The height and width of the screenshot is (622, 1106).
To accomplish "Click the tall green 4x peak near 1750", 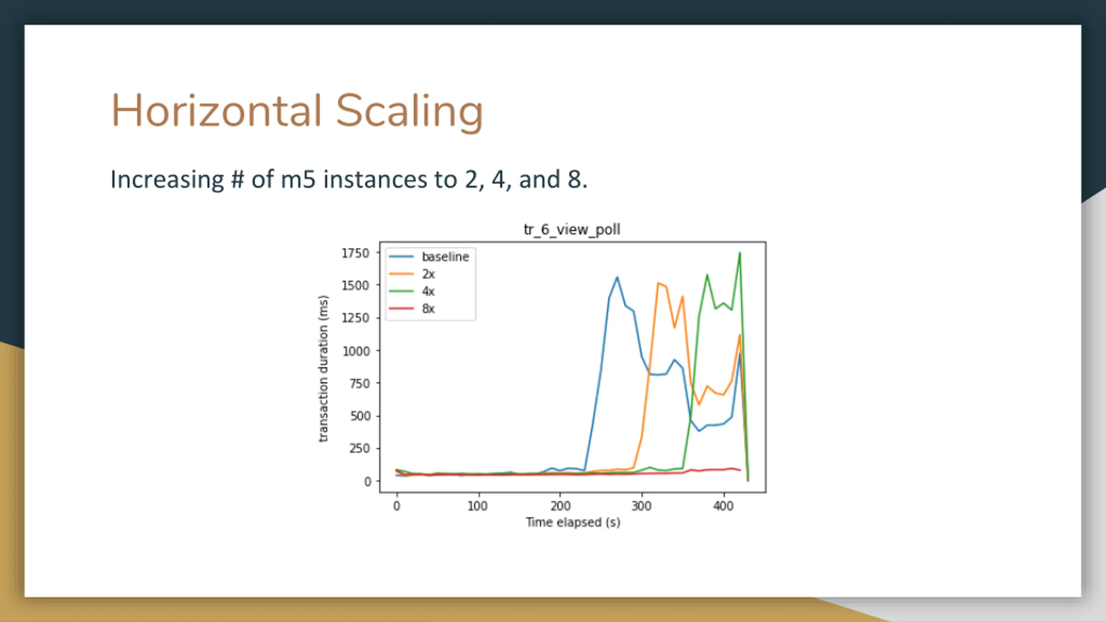I will pyautogui.click(x=740, y=254).
